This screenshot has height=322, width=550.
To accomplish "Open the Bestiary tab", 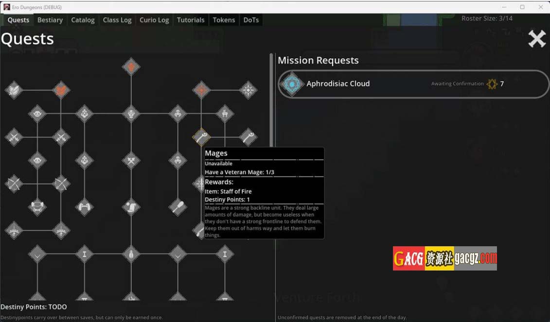I will coord(50,20).
